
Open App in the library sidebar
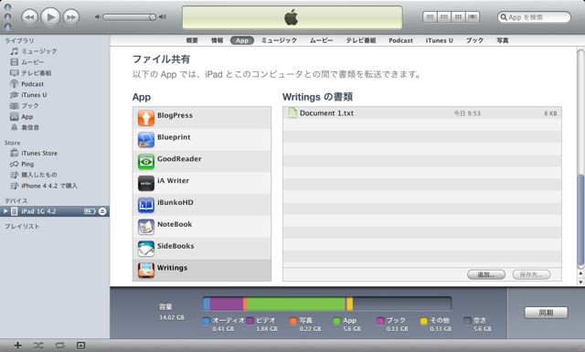coord(55,116)
